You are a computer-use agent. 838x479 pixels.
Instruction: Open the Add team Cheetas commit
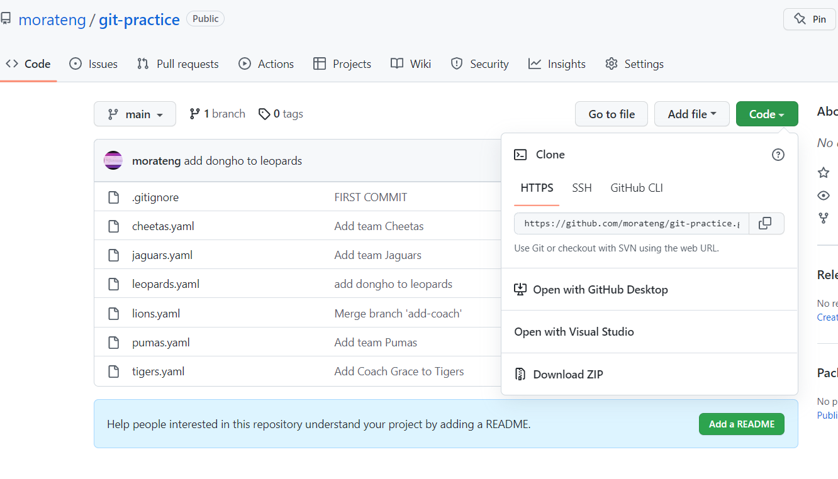(x=379, y=226)
